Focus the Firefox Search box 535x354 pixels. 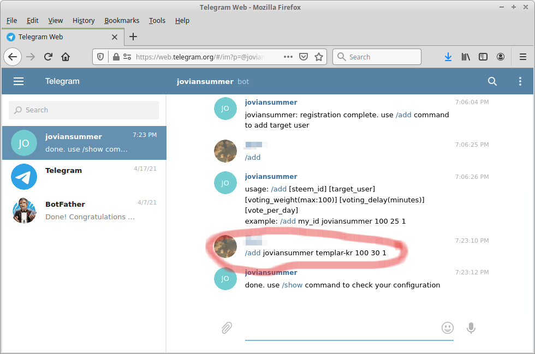click(x=377, y=57)
